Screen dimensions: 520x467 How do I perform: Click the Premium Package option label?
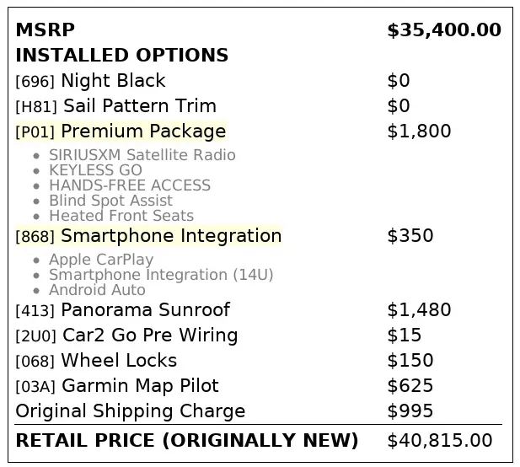click(143, 132)
